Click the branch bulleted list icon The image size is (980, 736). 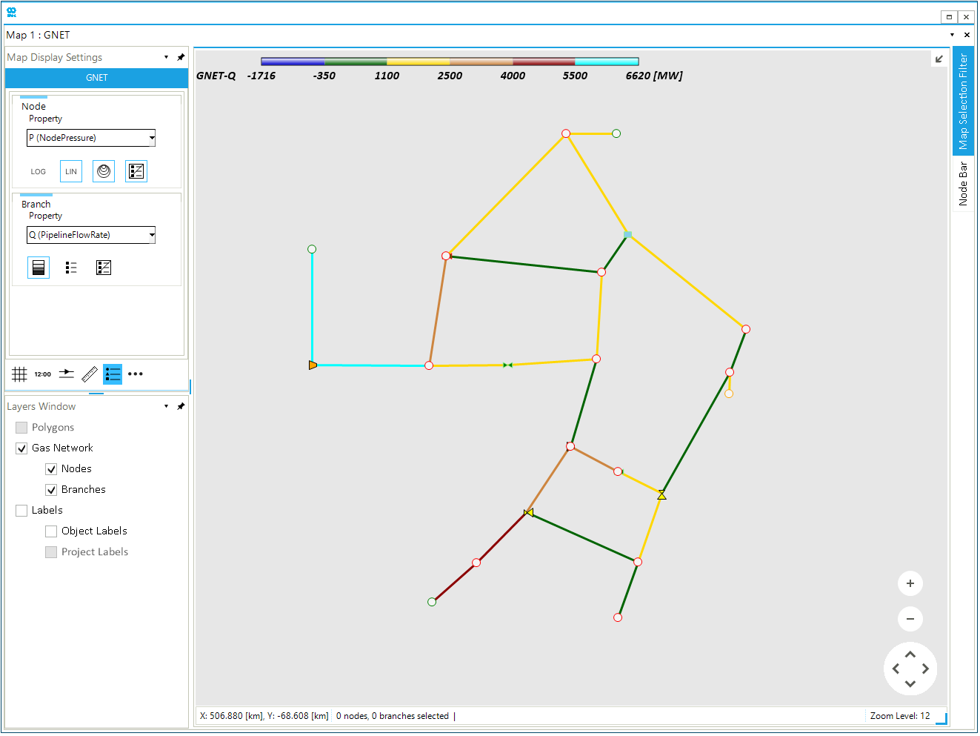71,268
